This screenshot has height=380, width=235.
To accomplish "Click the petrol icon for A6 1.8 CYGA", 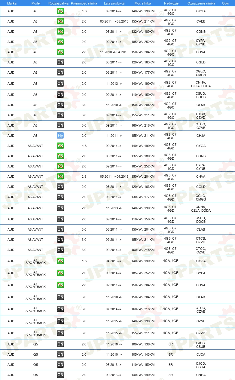I will [60, 11].
